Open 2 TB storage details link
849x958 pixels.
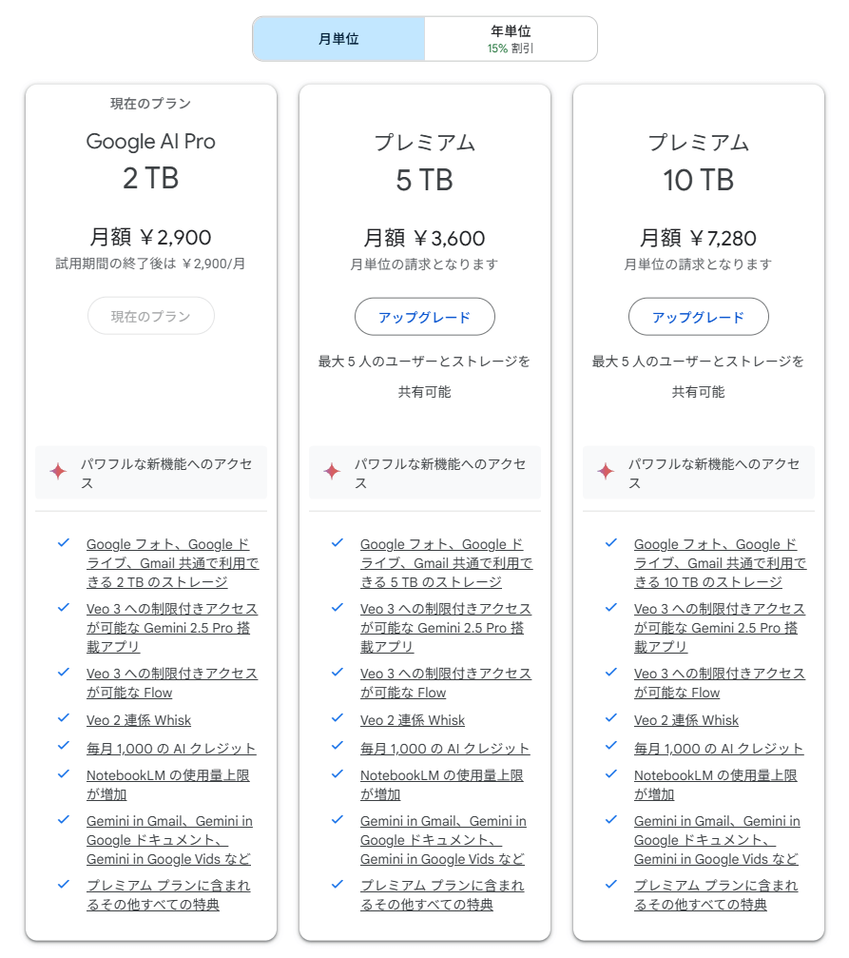pos(172,562)
